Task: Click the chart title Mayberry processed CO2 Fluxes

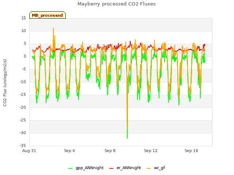Action: coord(117,4)
